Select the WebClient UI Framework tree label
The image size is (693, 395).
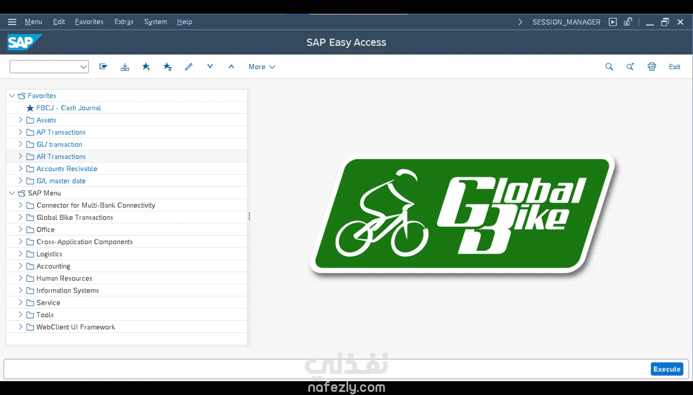(x=76, y=327)
